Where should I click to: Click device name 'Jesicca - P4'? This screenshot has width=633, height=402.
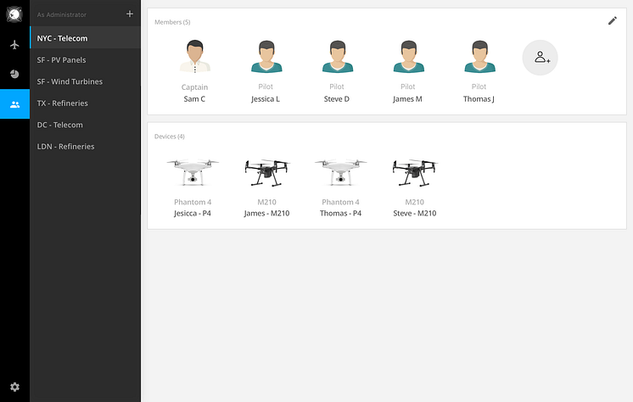point(193,213)
